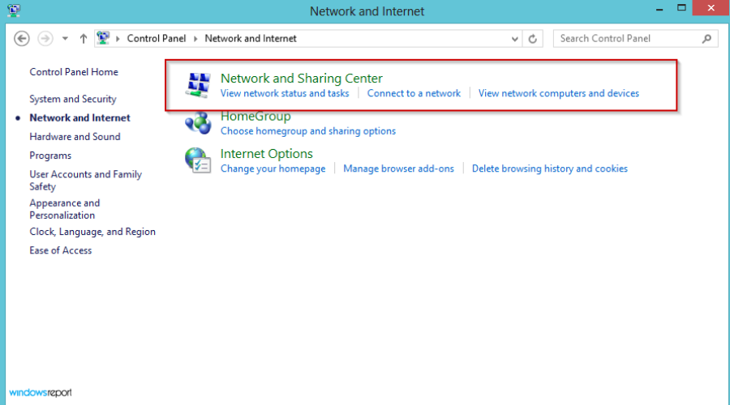Open Programs category
730x405 pixels.
pyautogui.click(x=50, y=156)
